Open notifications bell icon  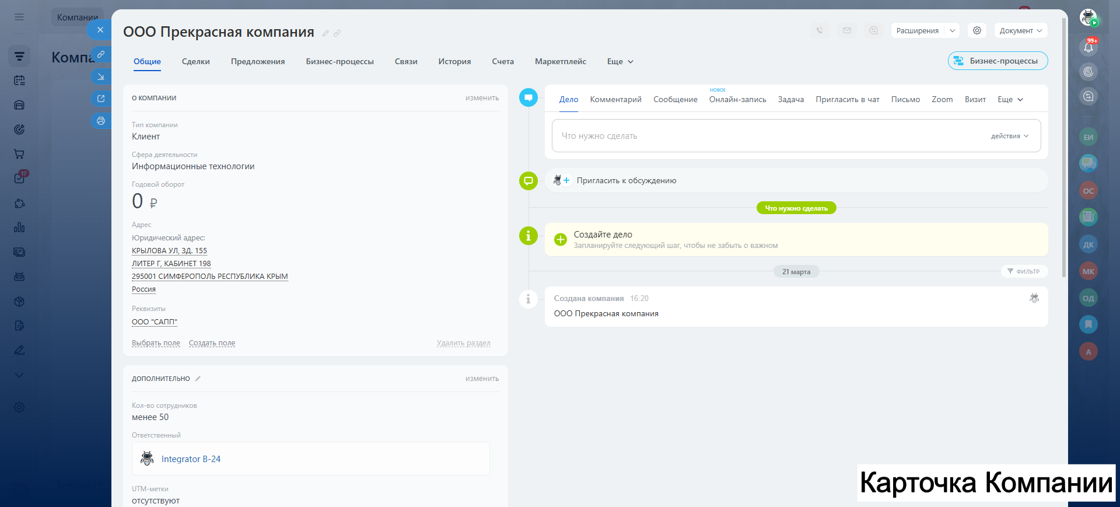[x=1088, y=47]
